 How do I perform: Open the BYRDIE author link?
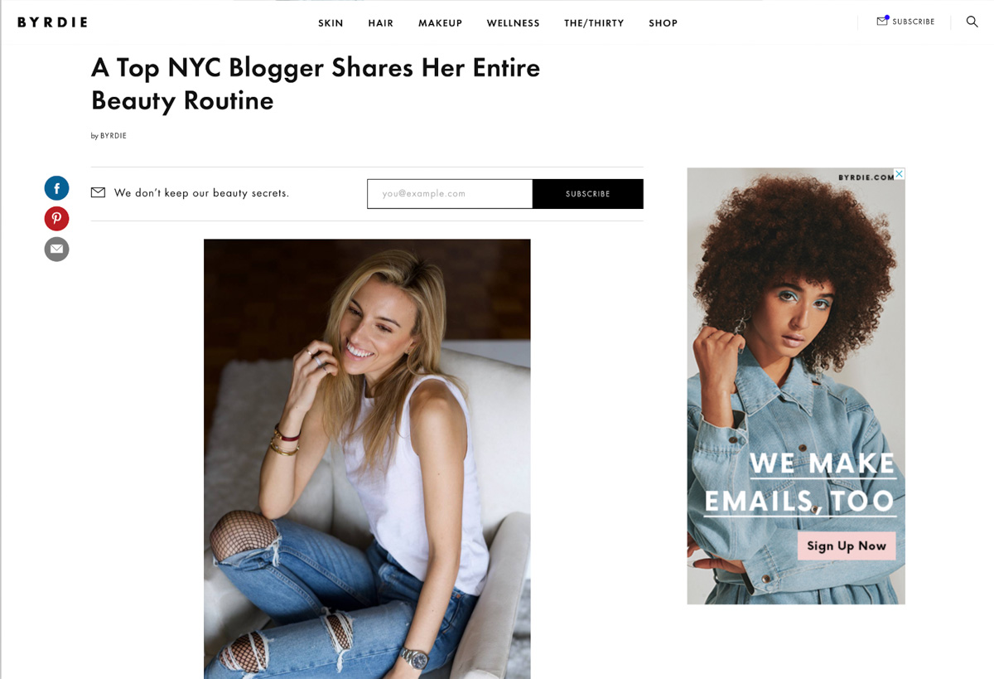pyautogui.click(x=113, y=136)
